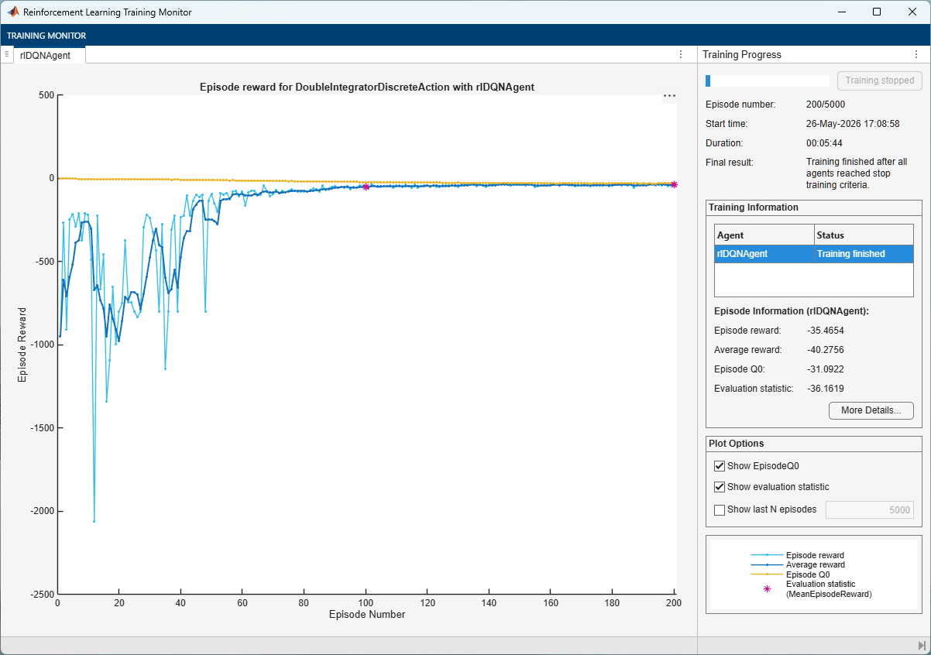Click the collapse icon in bottom-right status bar
Image resolution: width=931 pixels, height=655 pixels.
[922, 645]
